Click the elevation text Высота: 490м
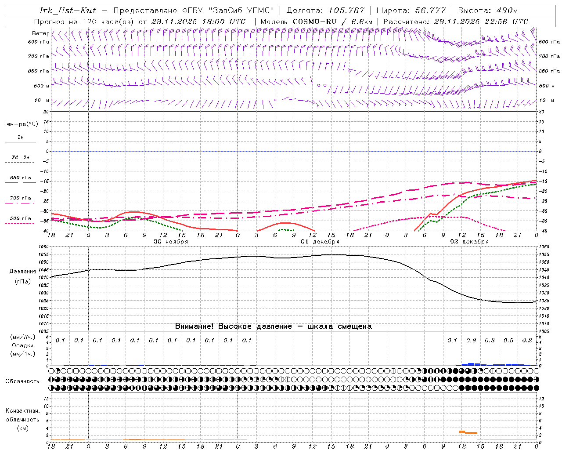Image resolution: width=562 pixels, height=450 pixels. [x=488, y=10]
